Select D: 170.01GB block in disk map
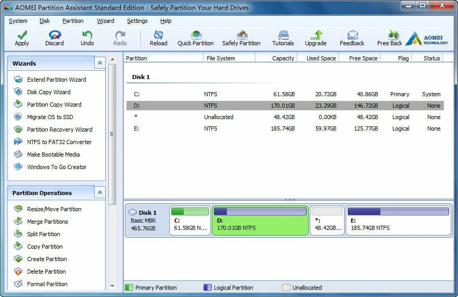 point(260,221)
